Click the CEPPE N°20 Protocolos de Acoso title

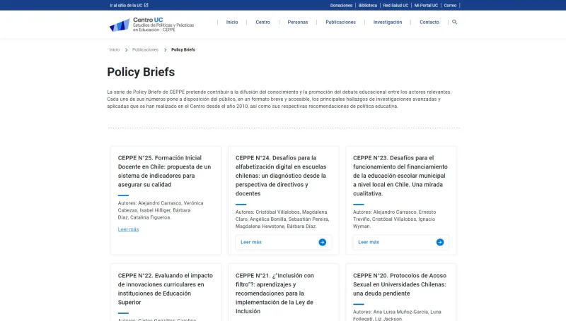(x=400, y=284)
